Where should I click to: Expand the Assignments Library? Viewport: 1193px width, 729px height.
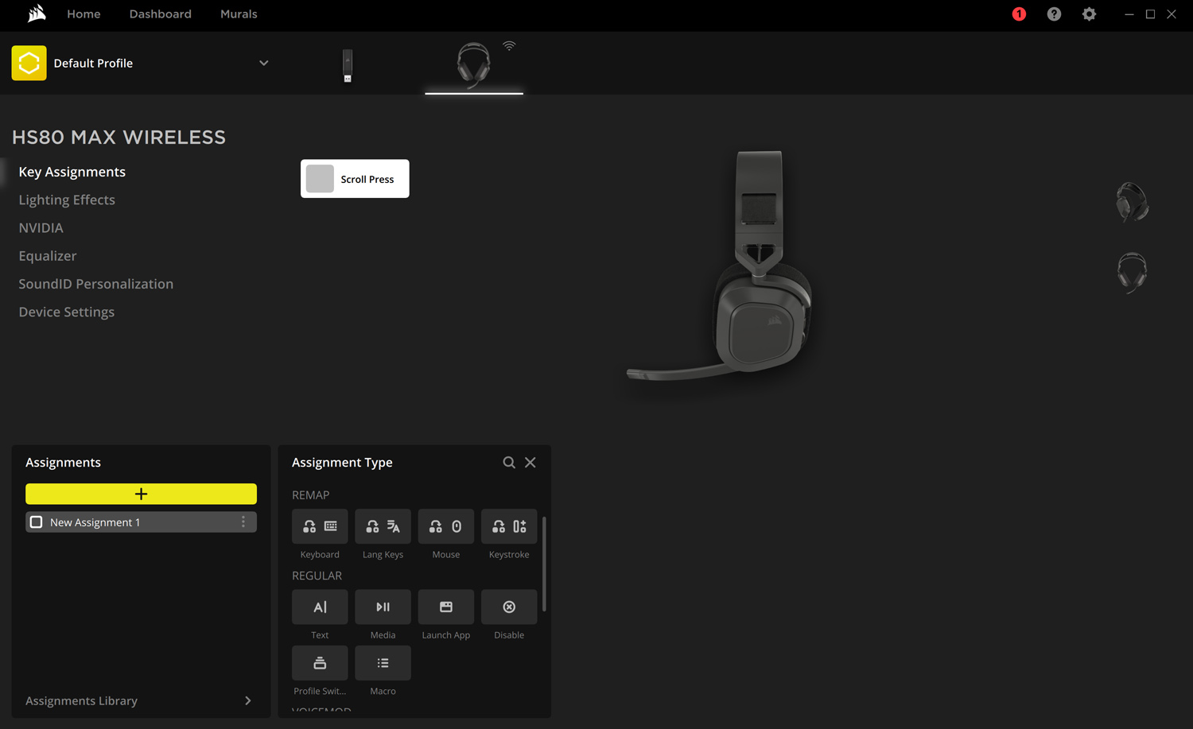pyautogui.click(x=141, y=700)
